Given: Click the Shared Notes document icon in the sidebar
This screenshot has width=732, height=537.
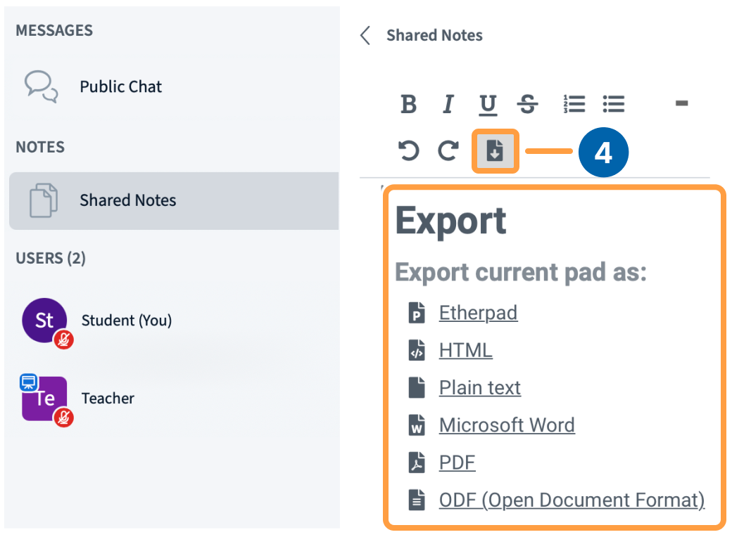Looking at the screenshot, I should (44, 200).
